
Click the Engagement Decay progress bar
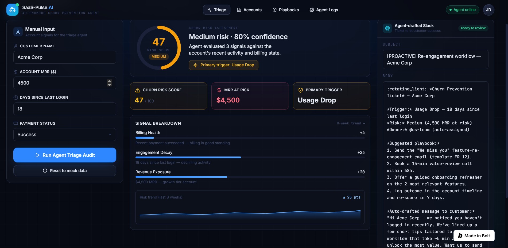(x=250, y=157)
